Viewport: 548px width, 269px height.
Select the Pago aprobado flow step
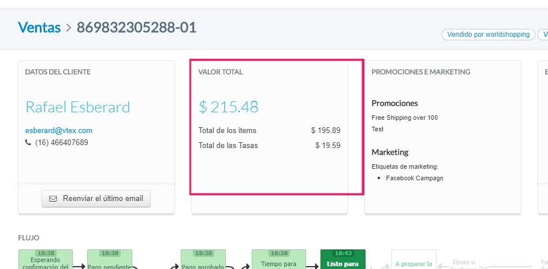click(x=203, y=260)
